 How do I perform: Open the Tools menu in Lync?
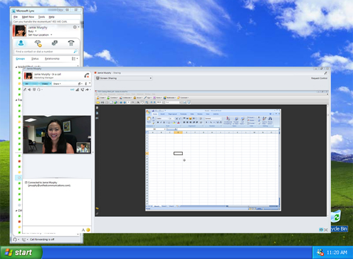coord(42,17)
